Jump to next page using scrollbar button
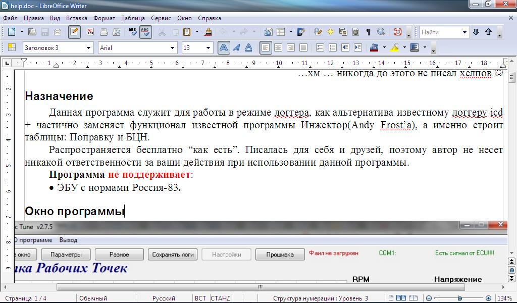Screen dimensions: 517x303 click(512, 278)
